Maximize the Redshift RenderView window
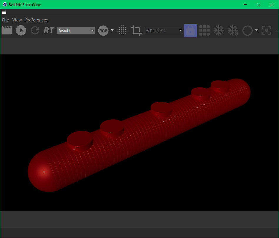The image size is (279, 238). (258, 4)
